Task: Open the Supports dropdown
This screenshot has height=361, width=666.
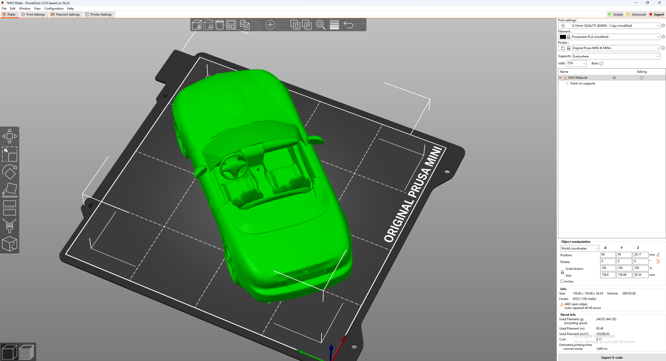Action: click(616, 56)
